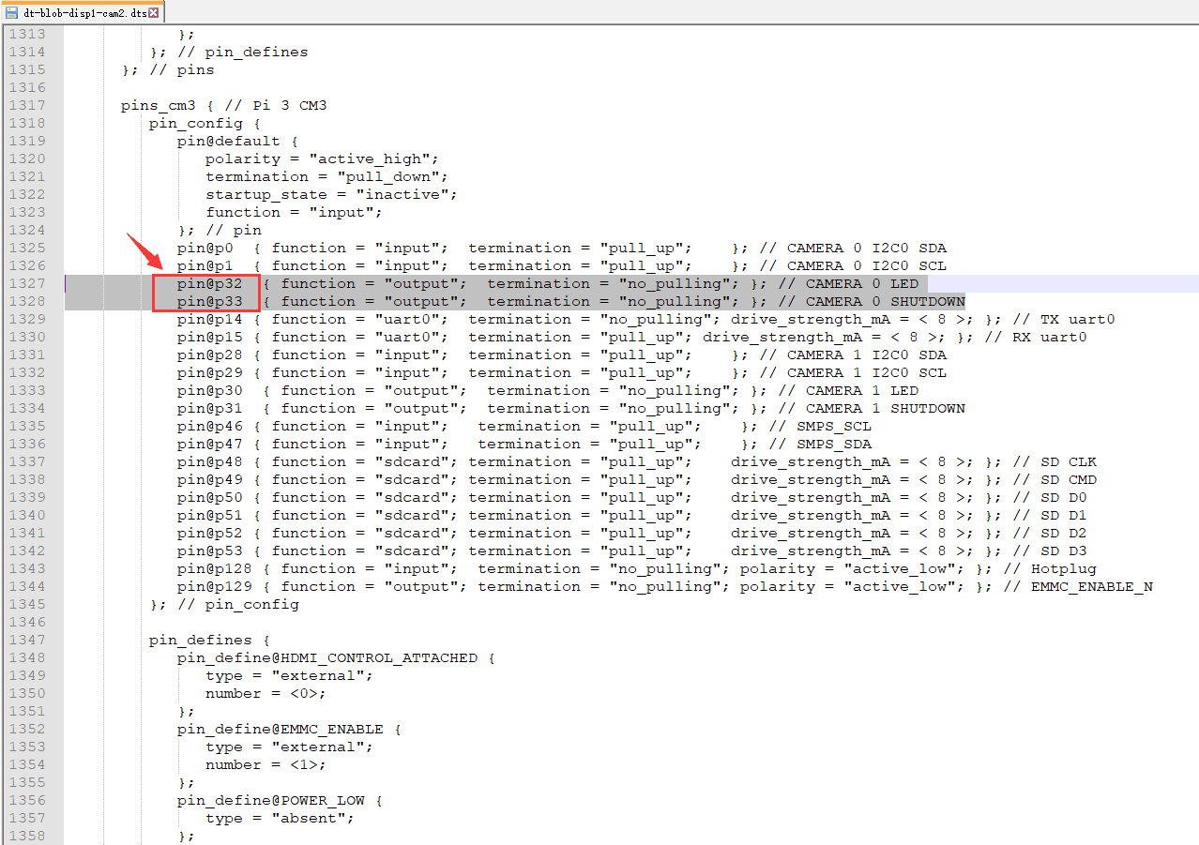
Task: Click the function = "input"; line at 1323
Action: coord(294,212)
